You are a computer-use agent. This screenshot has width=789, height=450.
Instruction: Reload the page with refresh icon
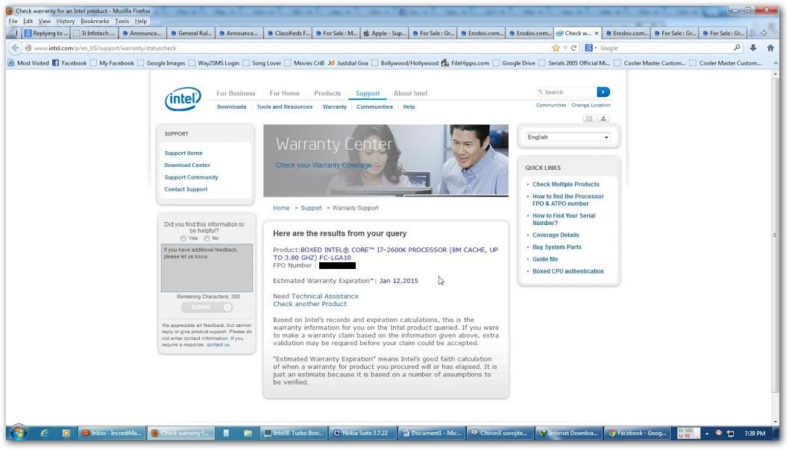click(573, 48)
